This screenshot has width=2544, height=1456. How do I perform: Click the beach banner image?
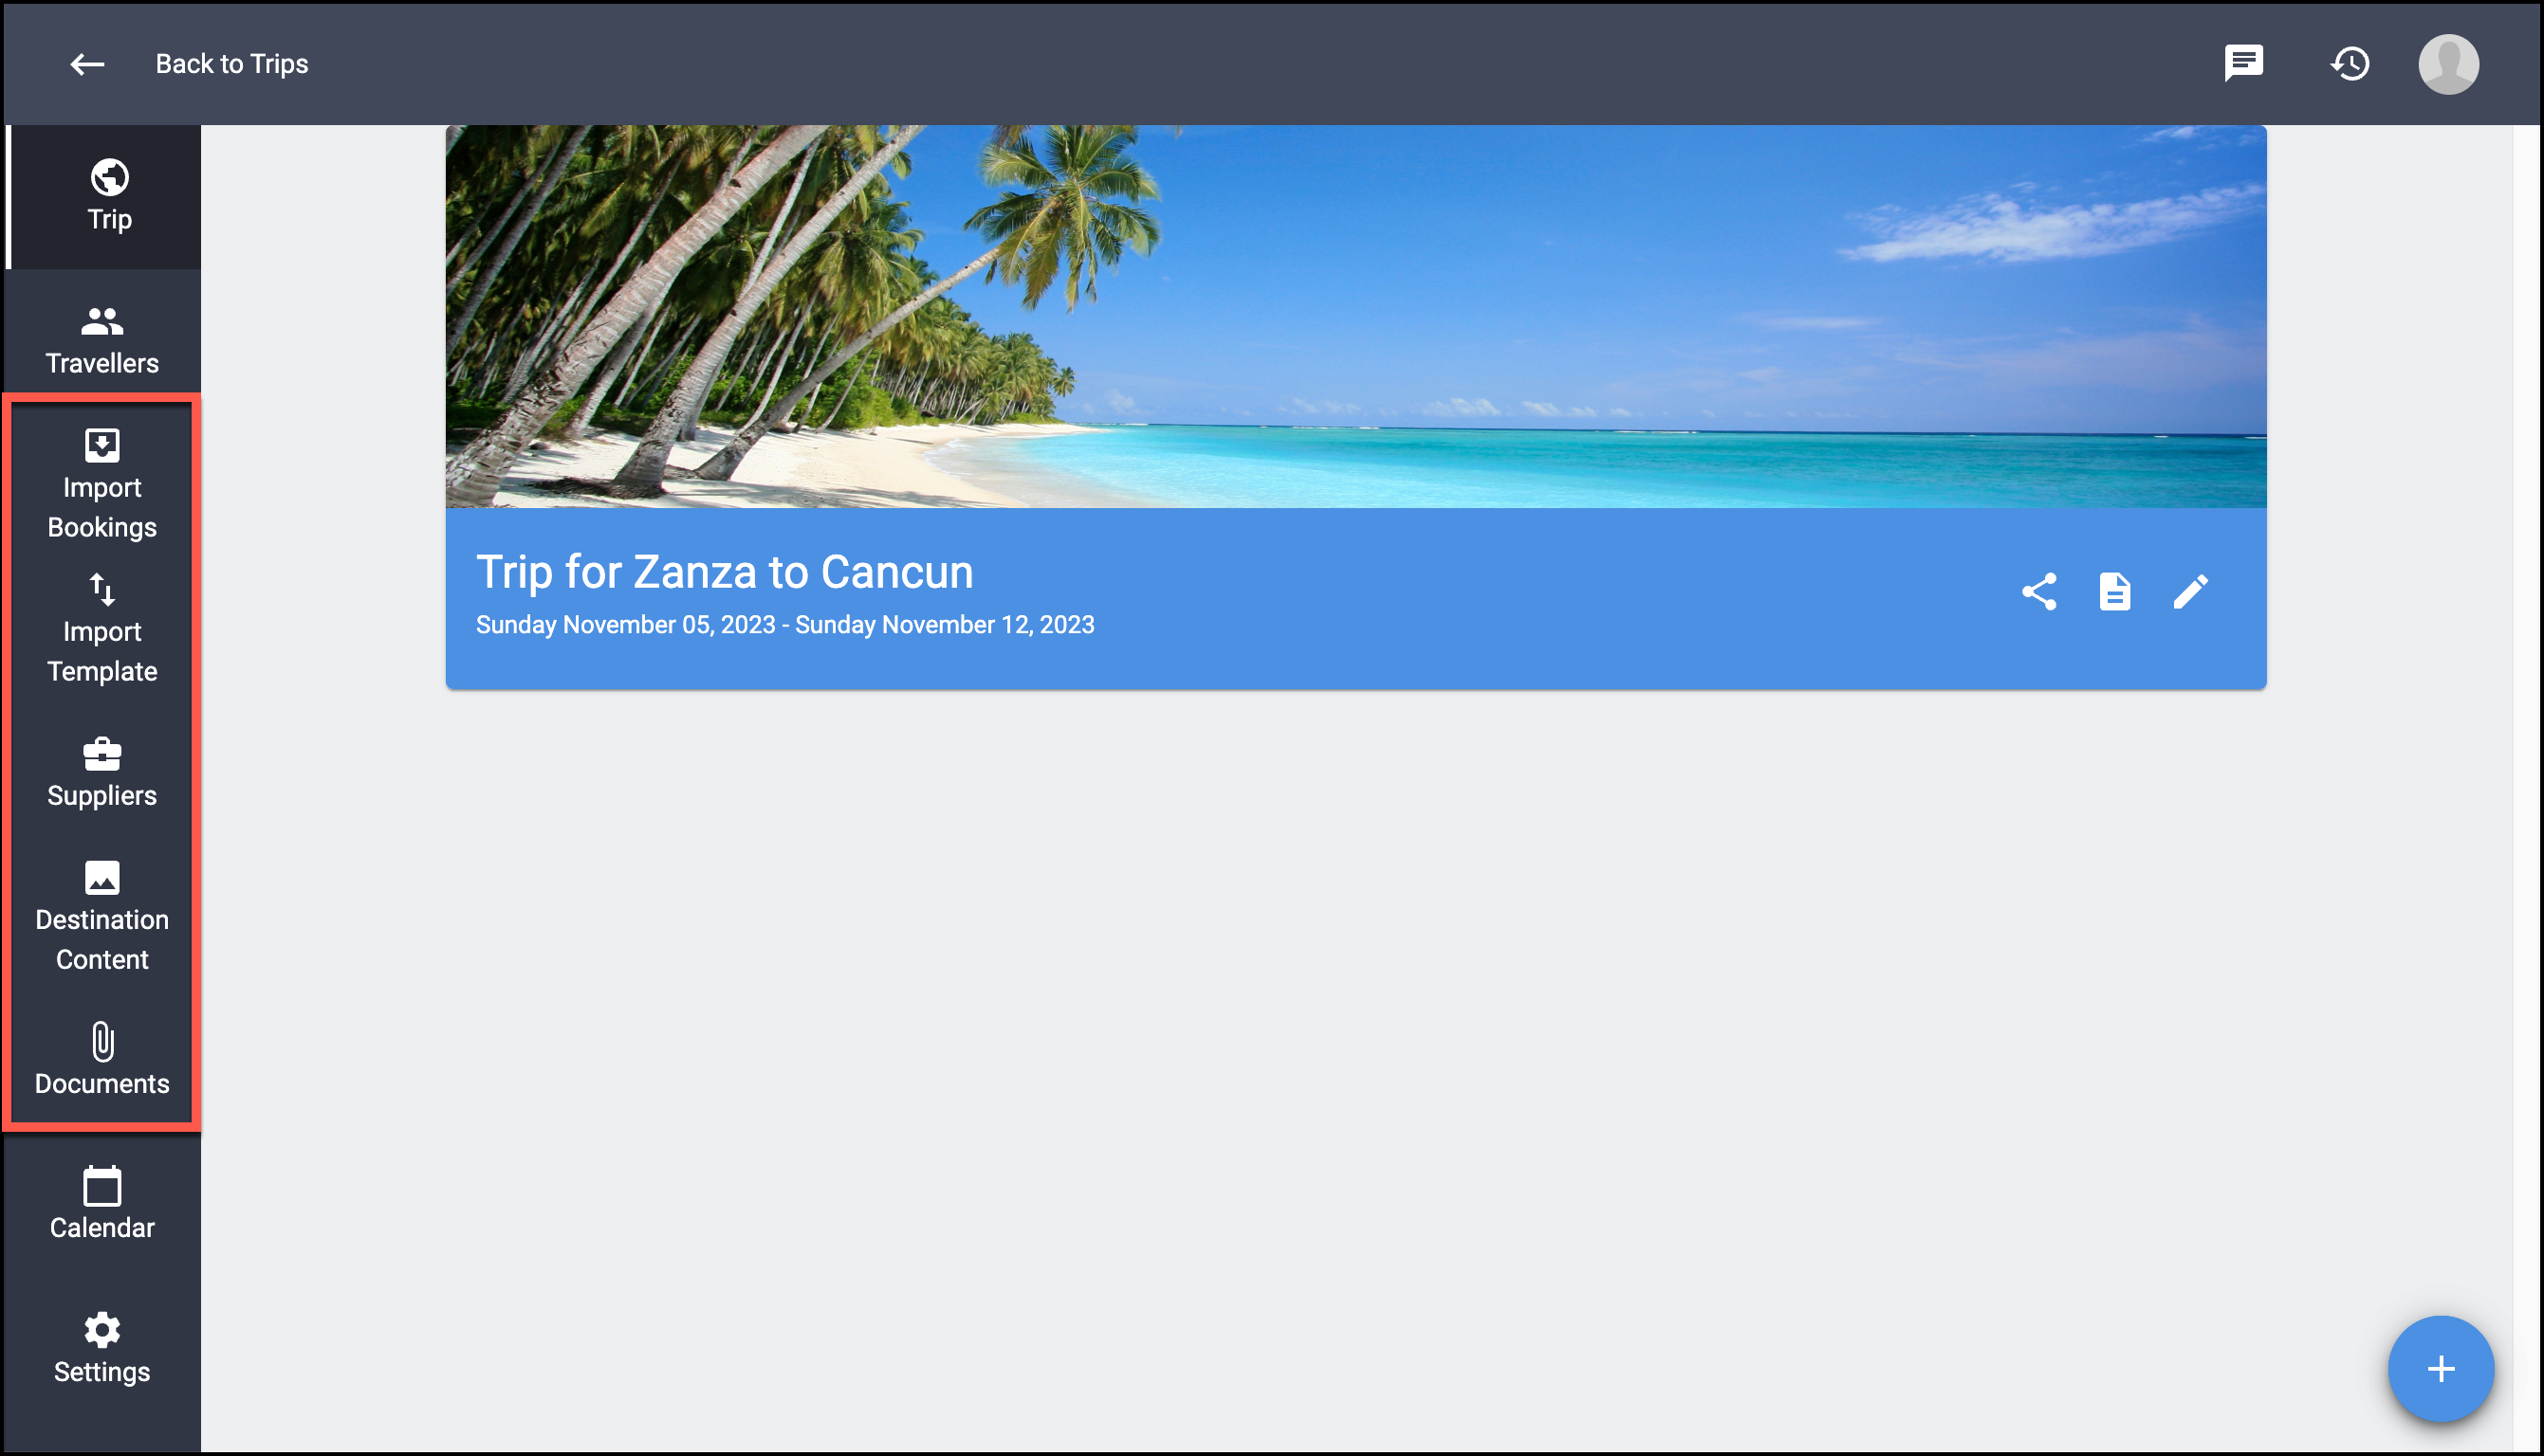(1355, 316)
